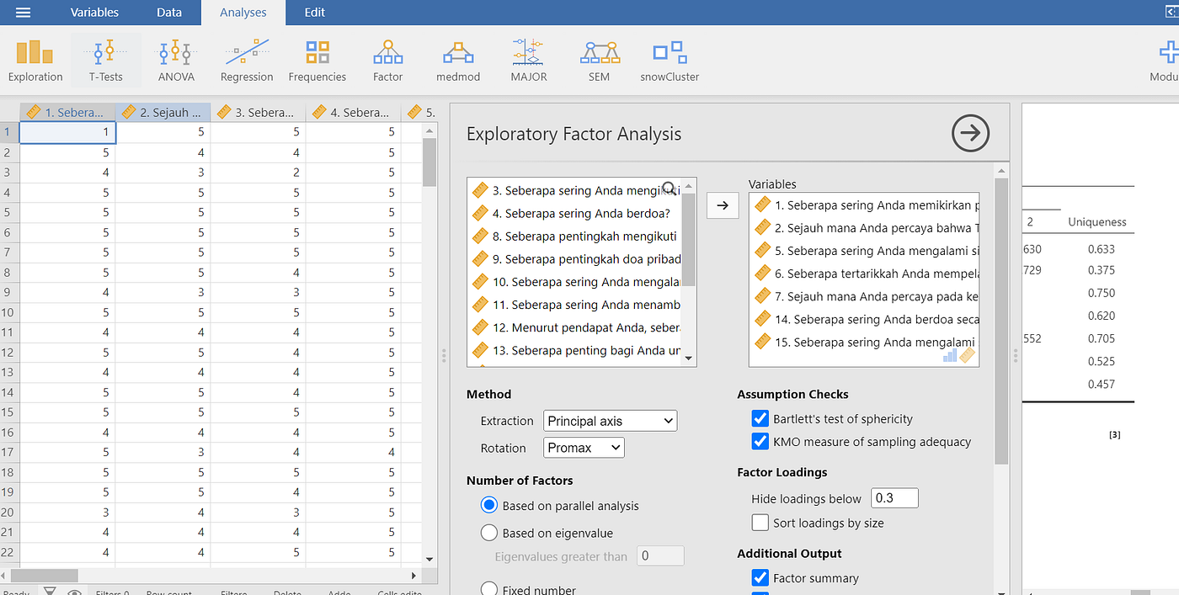Open the Rotation dropdown

point(584,448)
